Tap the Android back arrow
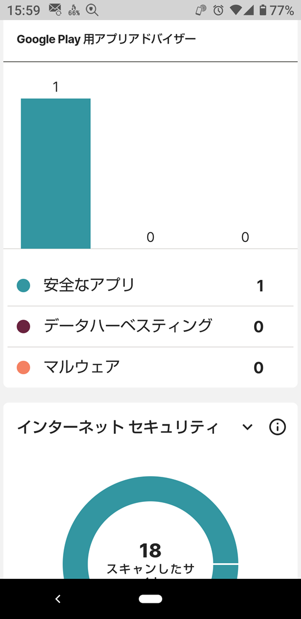Image resolution: width=301 pixels, height=619 pixels. [x=58, y=599]
